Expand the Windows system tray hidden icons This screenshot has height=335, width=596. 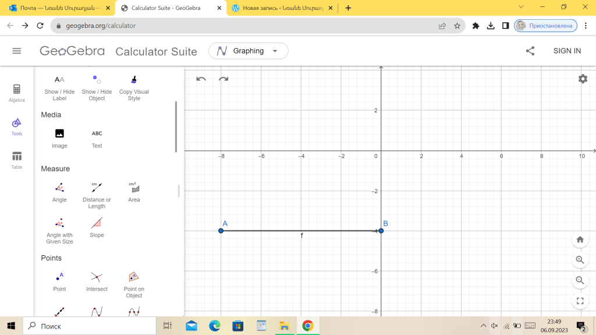(483, 326)
